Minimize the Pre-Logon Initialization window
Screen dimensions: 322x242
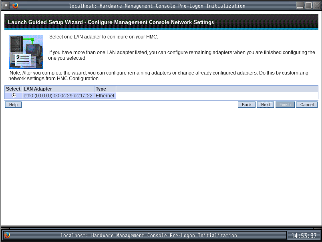(300, 6)
